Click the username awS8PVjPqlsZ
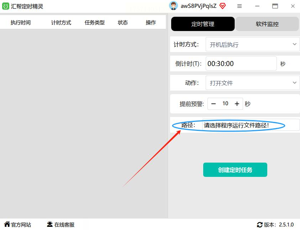The width and height of the screenshot is (300, 230). click(199, 6)
